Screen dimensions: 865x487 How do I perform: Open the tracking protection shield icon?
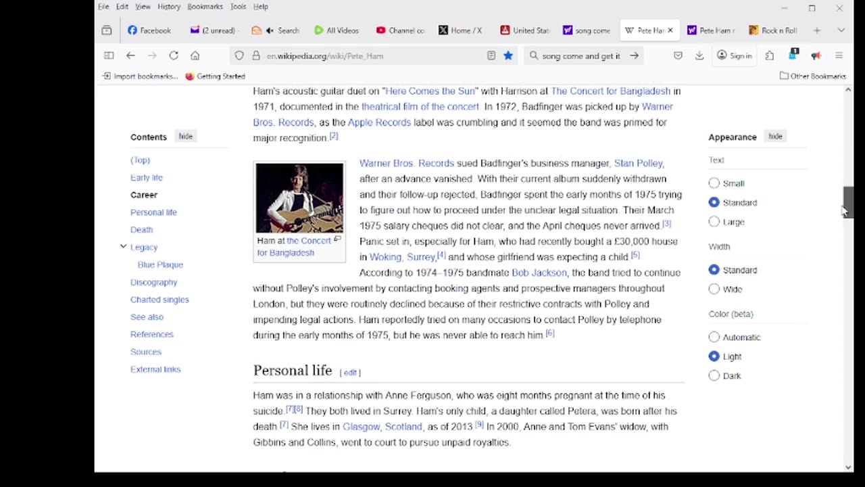pyautogui.click(x=239, y=55)
